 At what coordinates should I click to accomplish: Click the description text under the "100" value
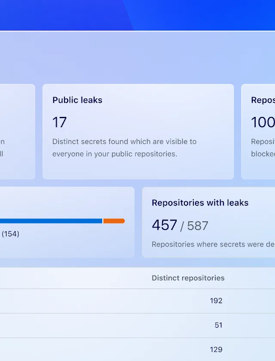[x=263, y=147]
